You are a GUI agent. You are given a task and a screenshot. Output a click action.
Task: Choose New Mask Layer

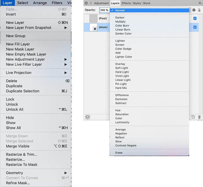pos(36,49)
